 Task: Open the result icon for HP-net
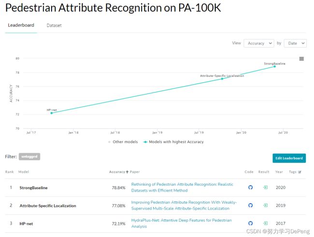tap(265, 223)
